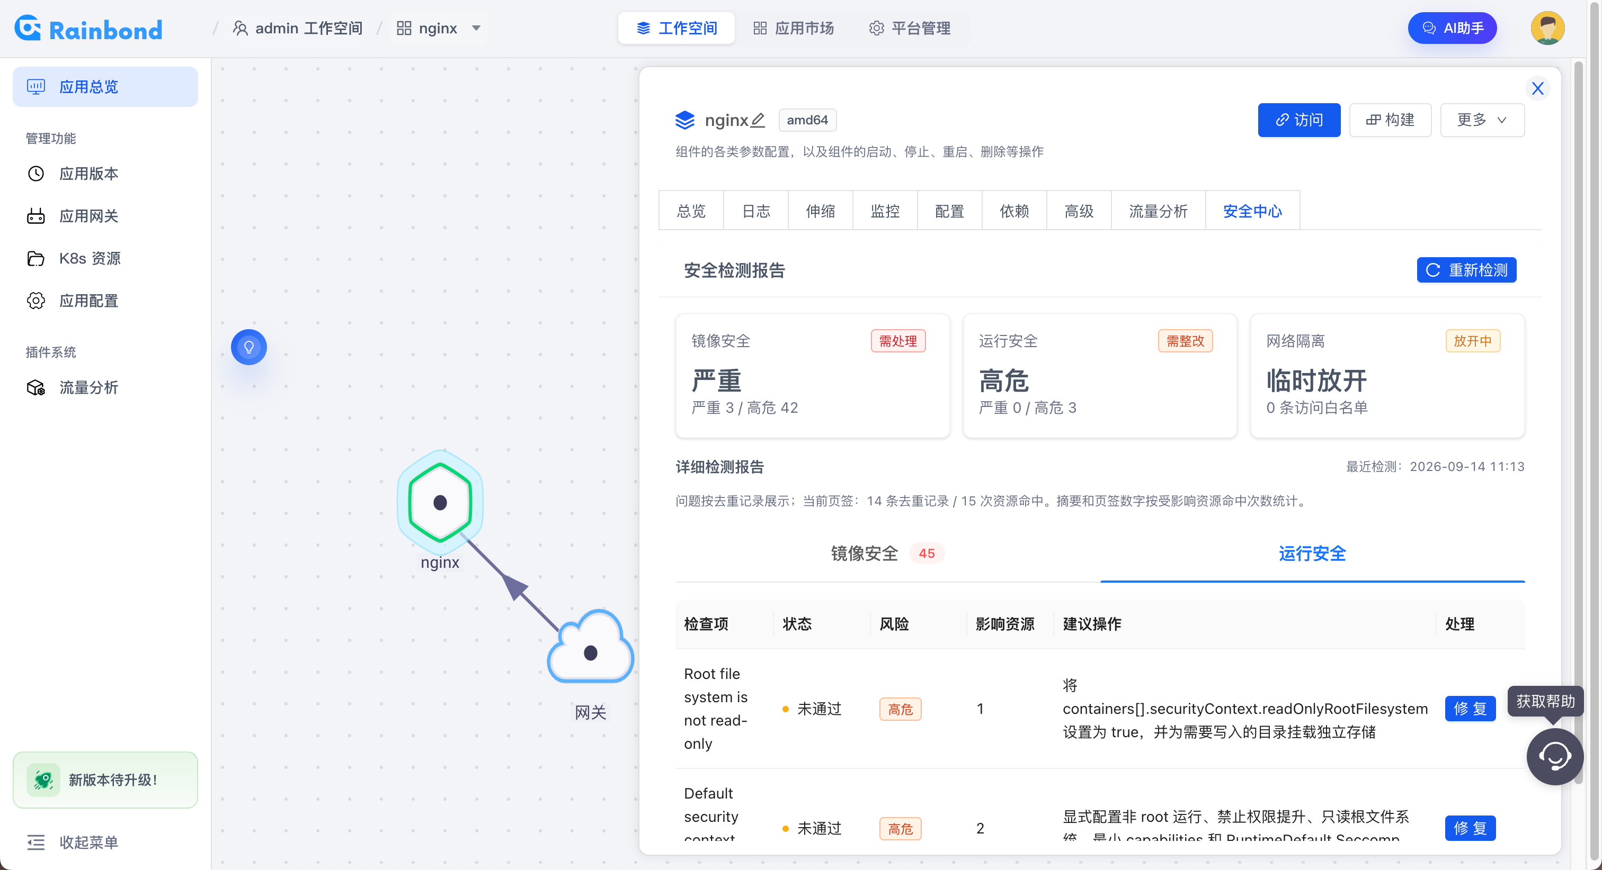1602x870 pixels.
Task: Select the 安全中心 tab
Action: [1252, 211]
